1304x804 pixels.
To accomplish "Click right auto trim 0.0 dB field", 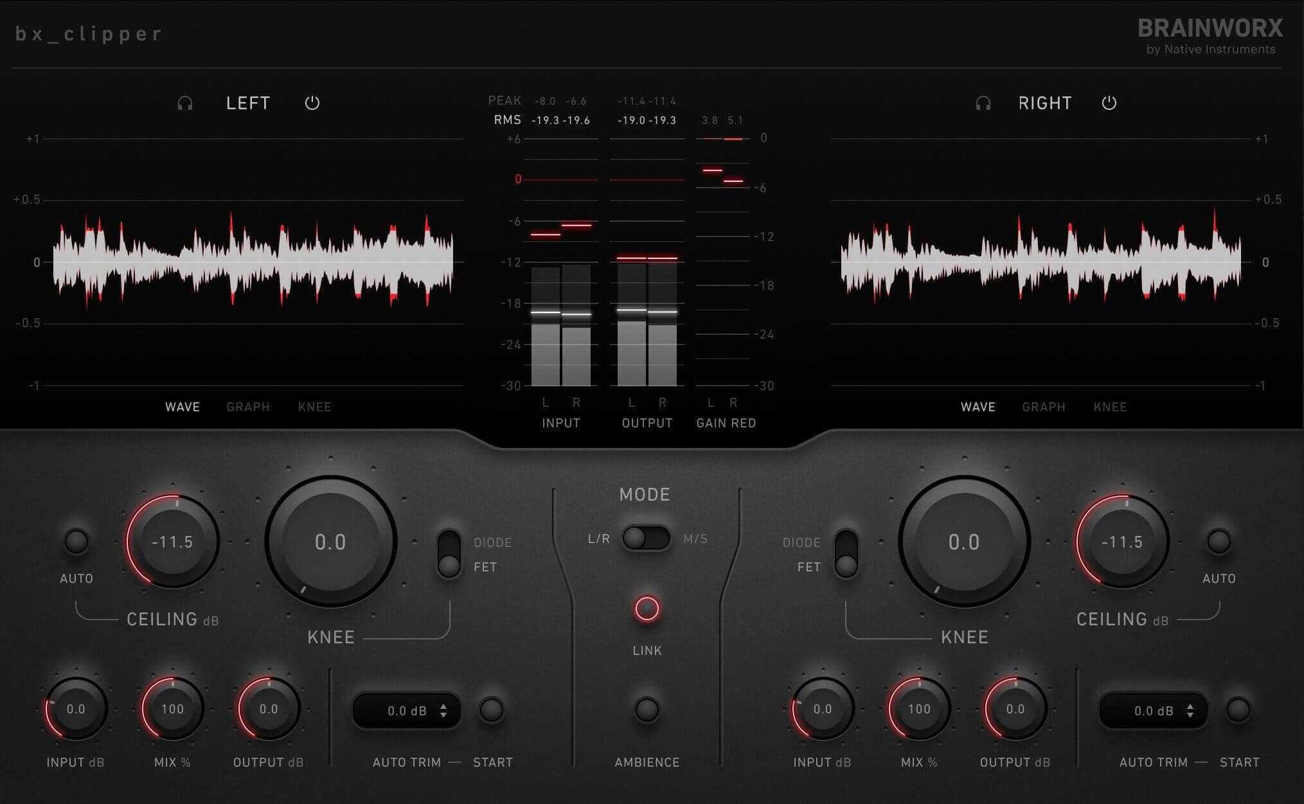I will pyautogui.click(x=1154, y=711).
